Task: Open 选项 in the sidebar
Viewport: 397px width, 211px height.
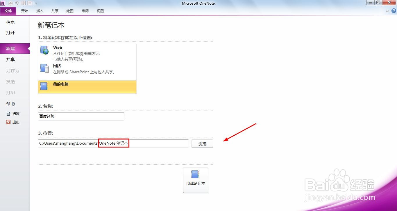Action: pos(16,114)
